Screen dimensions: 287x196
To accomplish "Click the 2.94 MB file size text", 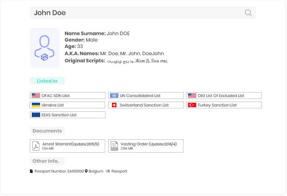I will pyautogui.click(x=127, y=148).
